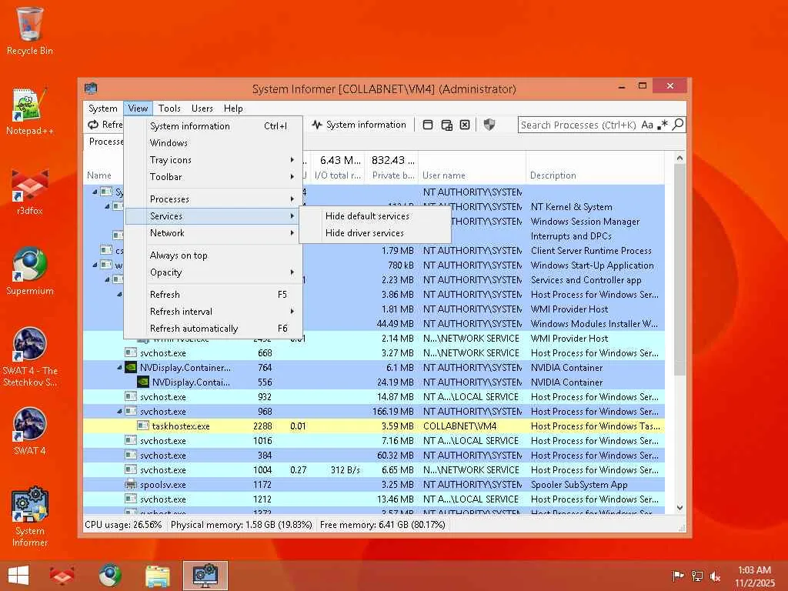Click the find window toolbar icon
This screenshot has width=788, height=591.
[x=428, y=125]
